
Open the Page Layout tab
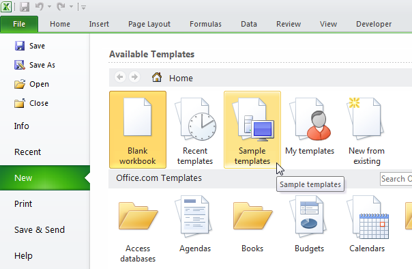[149, 24]
